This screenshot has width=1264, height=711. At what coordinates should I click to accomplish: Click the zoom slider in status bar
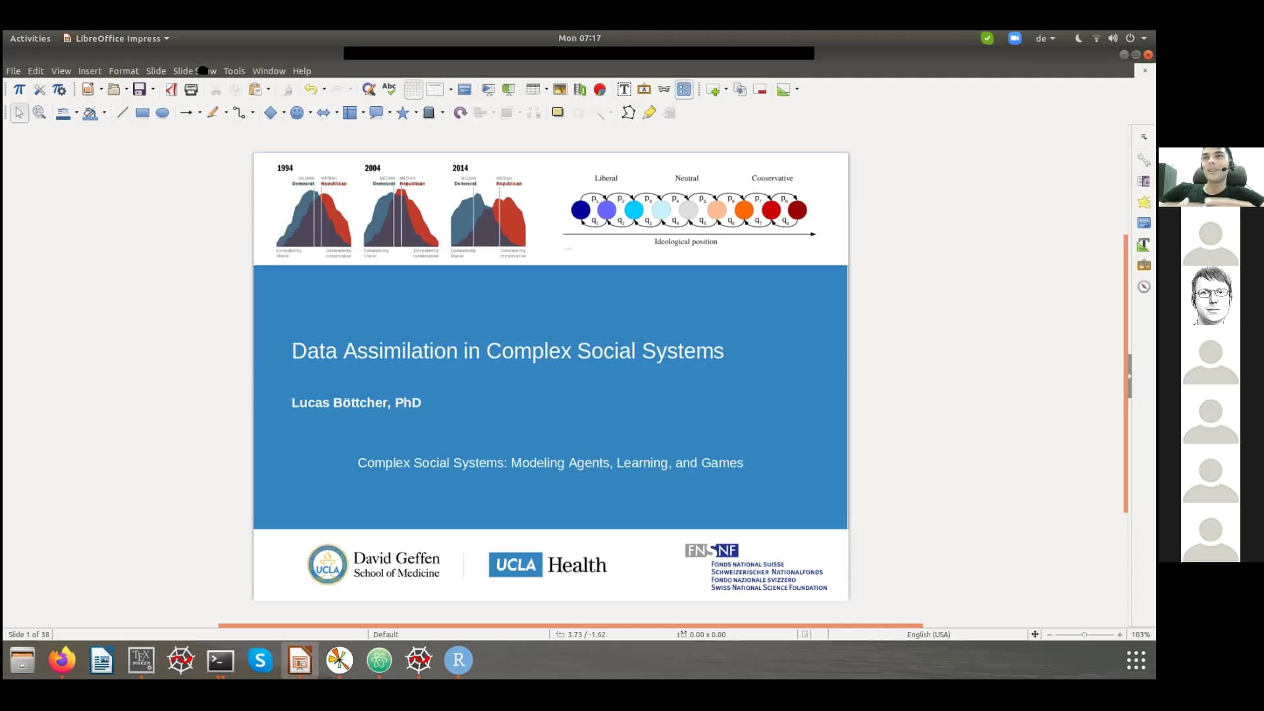pyautogui.click(x=1084, y=635)
